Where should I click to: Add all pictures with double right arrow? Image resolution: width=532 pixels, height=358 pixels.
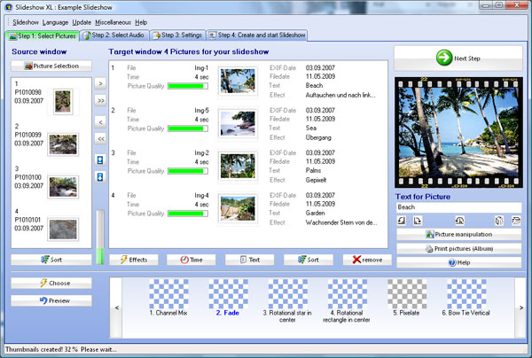100,102
